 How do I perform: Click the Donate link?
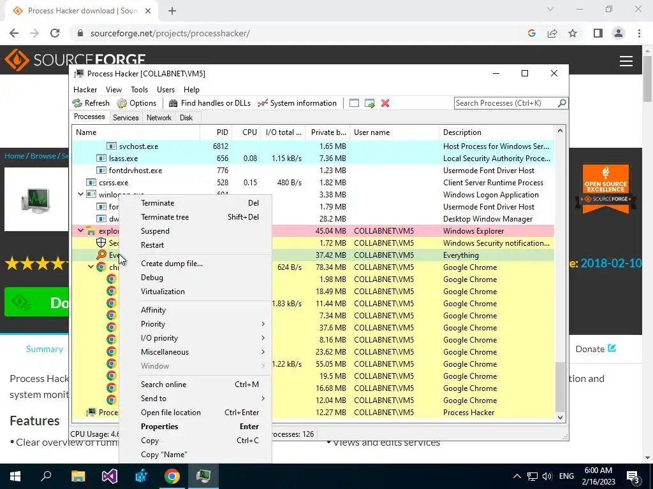[596, 349]
